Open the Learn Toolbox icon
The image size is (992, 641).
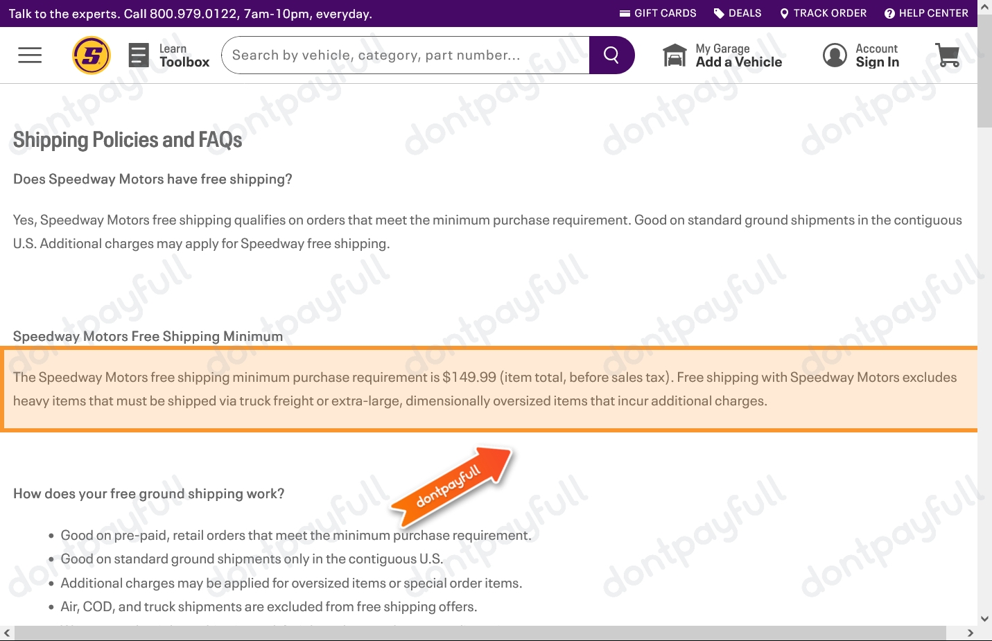(139, 55)
